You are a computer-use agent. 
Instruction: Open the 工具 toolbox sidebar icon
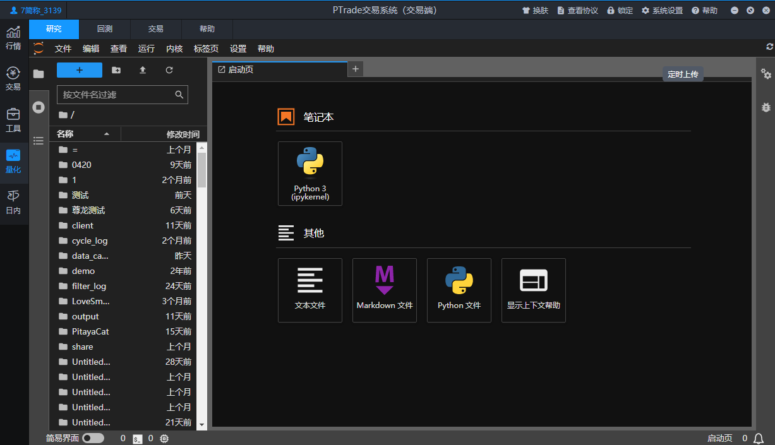(x=13, y=120)
